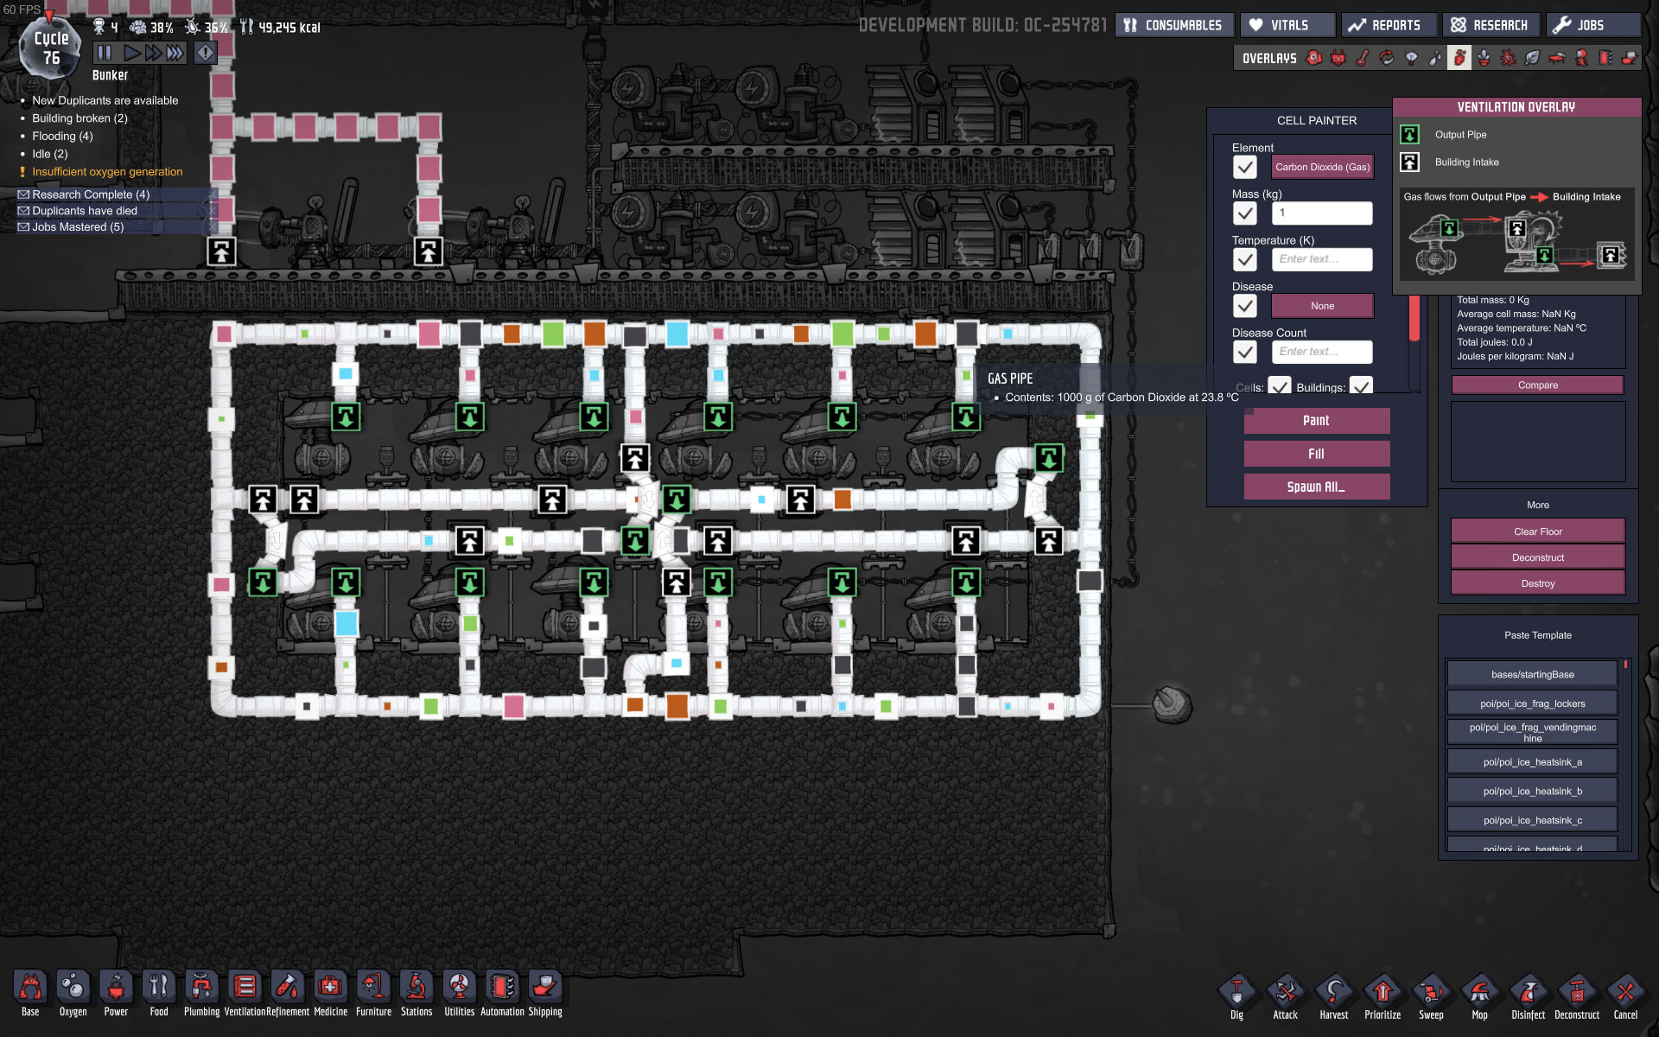Open the Vitals menu
1659x1037 pixels.
click(x=1288, y=25)
